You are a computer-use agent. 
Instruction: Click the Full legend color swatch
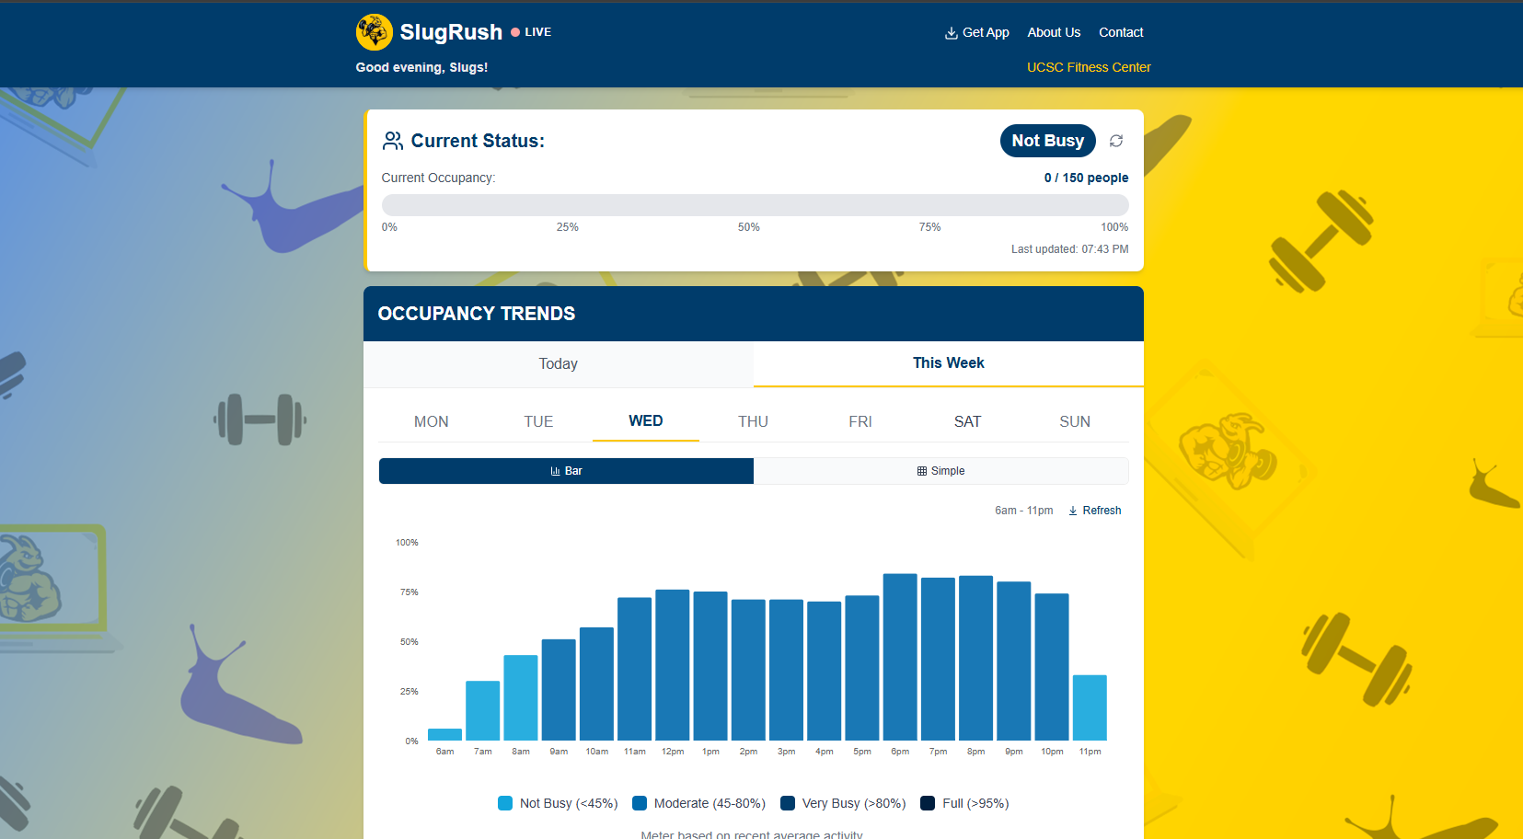928,803
